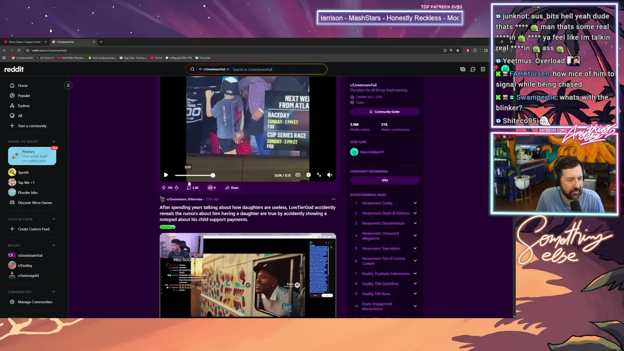This screenshot has height=351, width=624.
Task: Open options menu for Somewhere_Otherwise post
Action: (333, 199)
